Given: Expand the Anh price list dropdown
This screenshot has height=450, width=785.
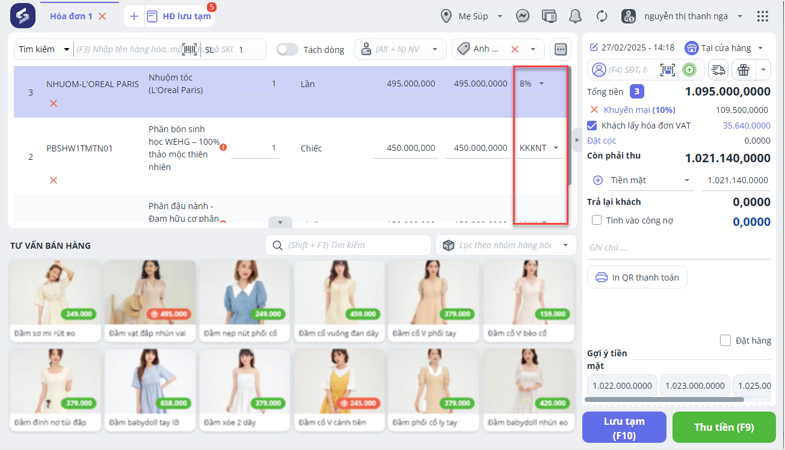Looking at the screenshot, I should tap(533, 49).
